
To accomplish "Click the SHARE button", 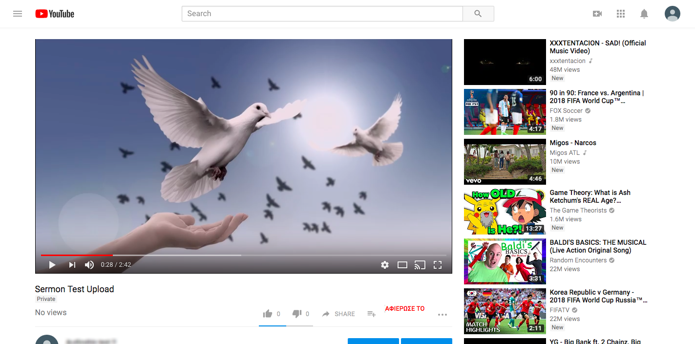I will pyautogui.click(x=338, y=314).
